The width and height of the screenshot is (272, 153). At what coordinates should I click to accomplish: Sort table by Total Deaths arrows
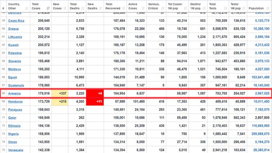coord(83,8)
